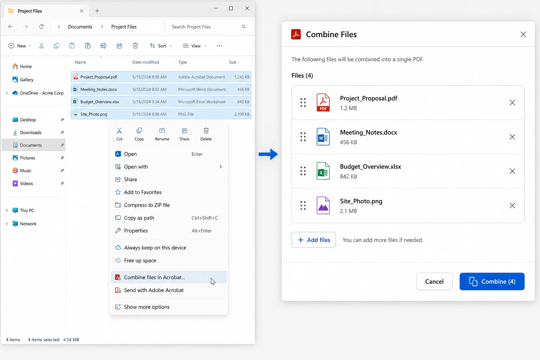The height and width of the screenshot is (360, 540).
Task: Click Cut in the context menu
Action: click(120, 134)
